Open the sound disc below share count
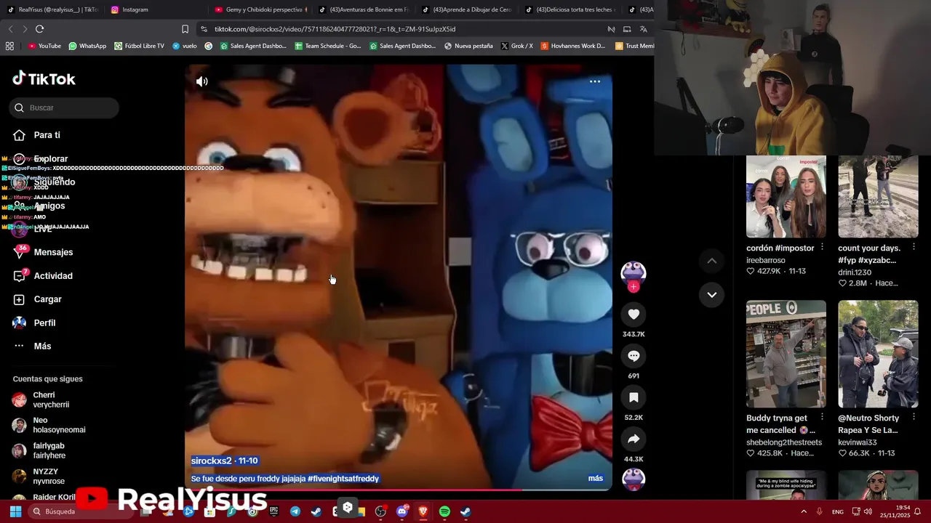 click(x=634, y=479)
